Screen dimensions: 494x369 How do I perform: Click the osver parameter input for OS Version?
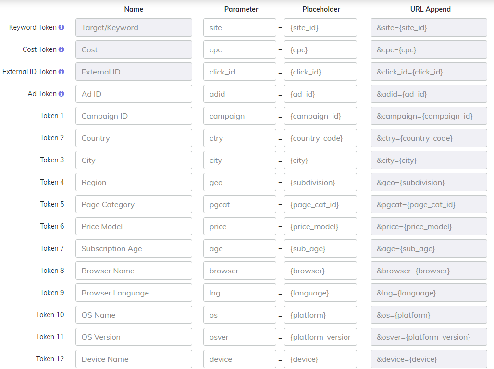239,337
